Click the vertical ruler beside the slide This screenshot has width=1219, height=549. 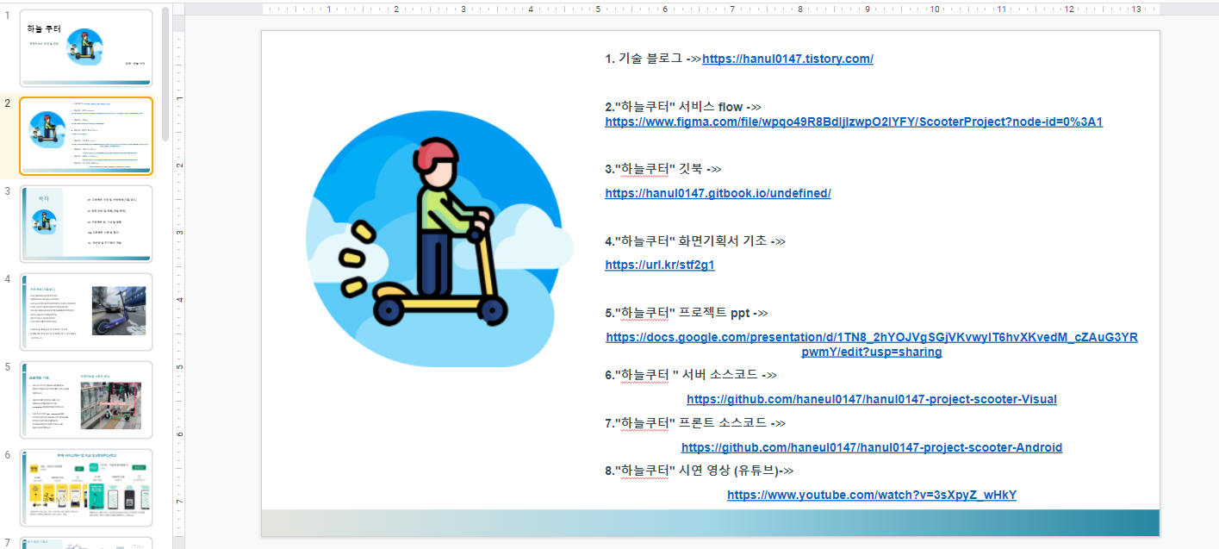pyautogui.click(x=178, y=283)
